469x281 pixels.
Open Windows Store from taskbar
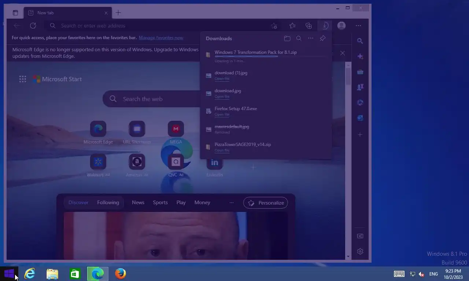point(75,273)
